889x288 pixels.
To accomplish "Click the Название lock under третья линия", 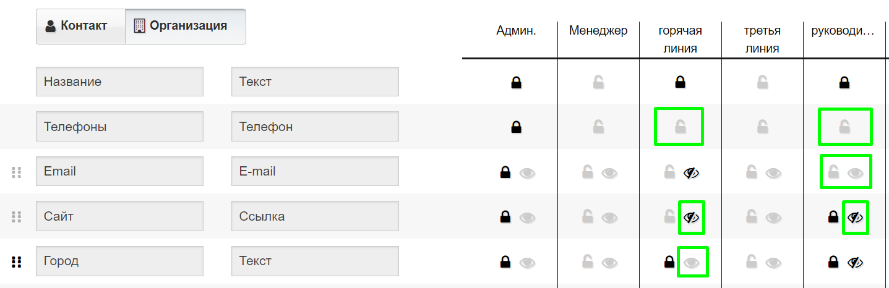I will [762, 82].
